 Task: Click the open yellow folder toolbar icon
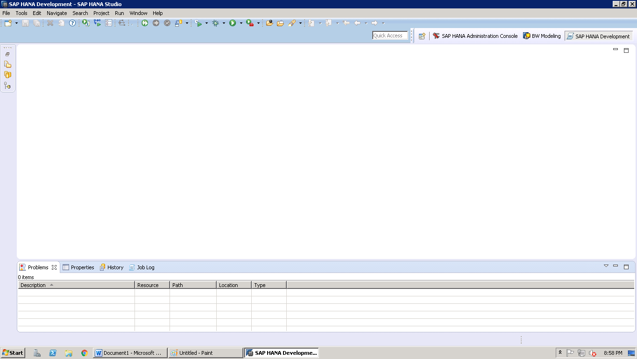280,23
